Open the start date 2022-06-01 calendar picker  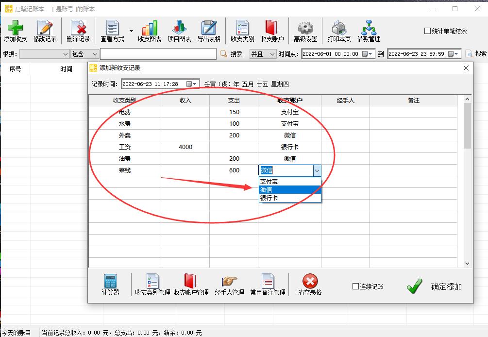(368, 54)
